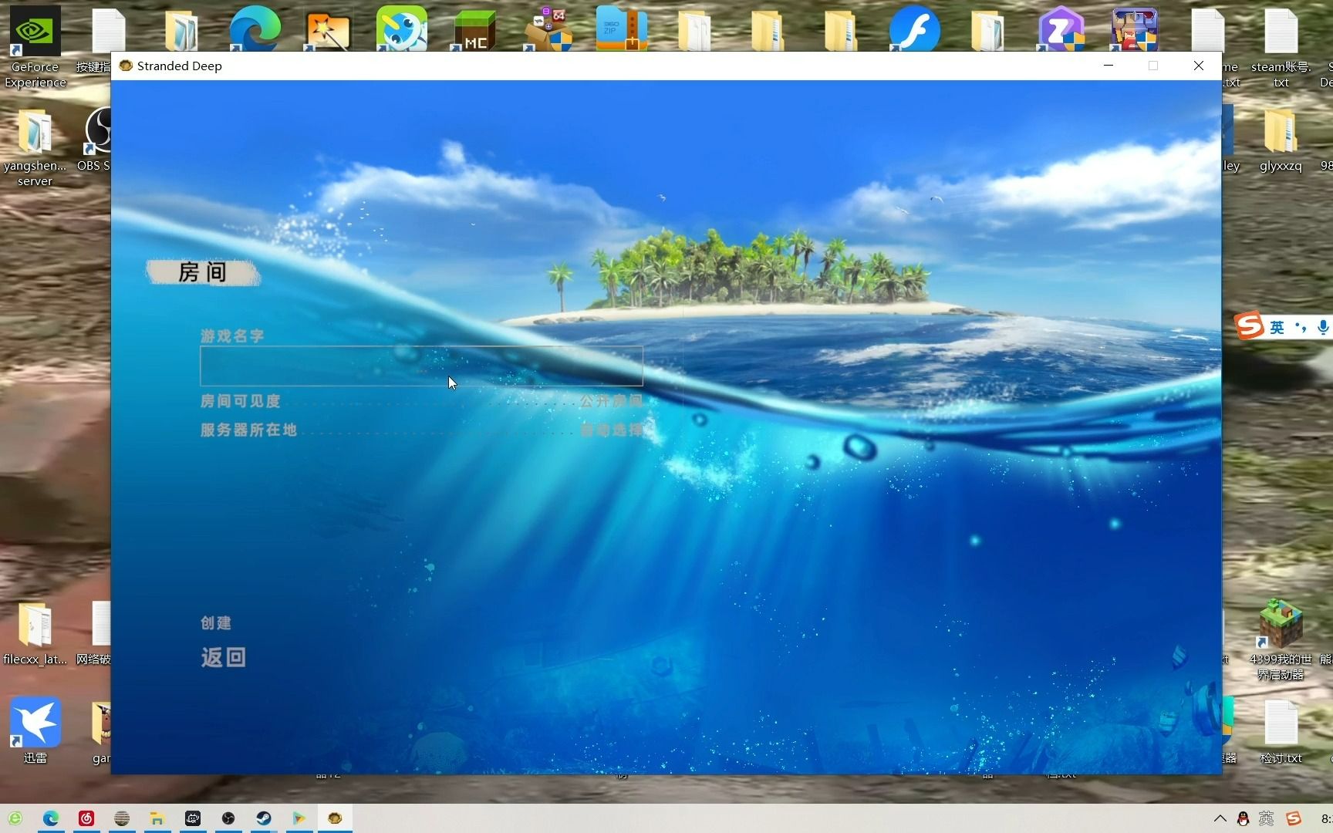Open the purple Z hexagon app shortcut

[1061, 29]
